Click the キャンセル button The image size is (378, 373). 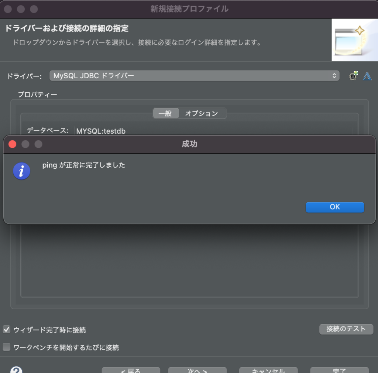coord(268,370)
